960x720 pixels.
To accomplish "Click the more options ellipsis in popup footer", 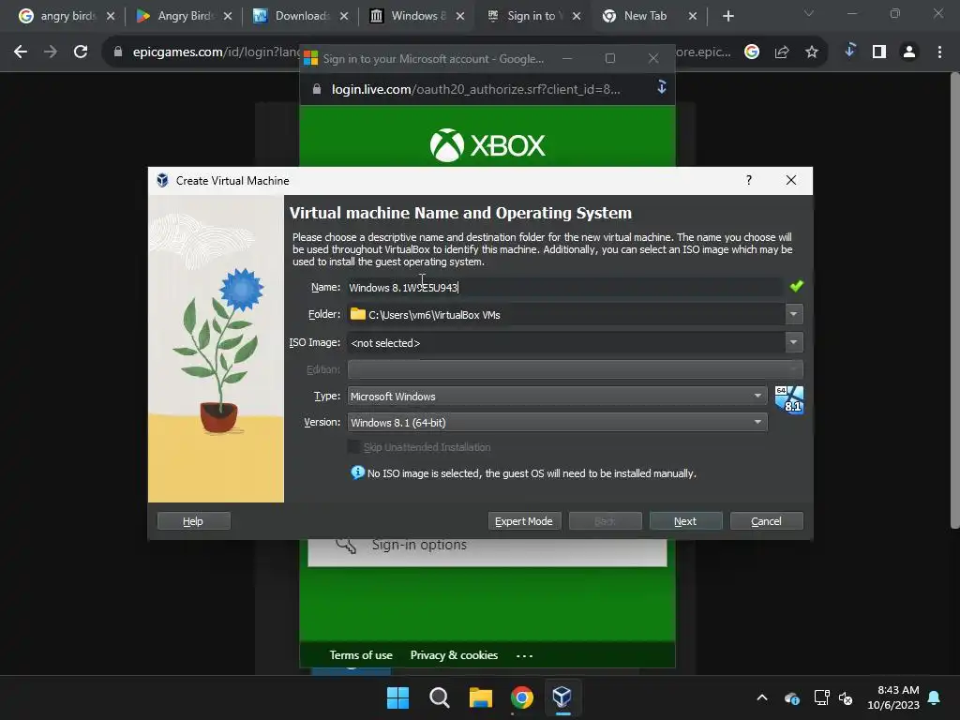I will click(x=524, y=655).
